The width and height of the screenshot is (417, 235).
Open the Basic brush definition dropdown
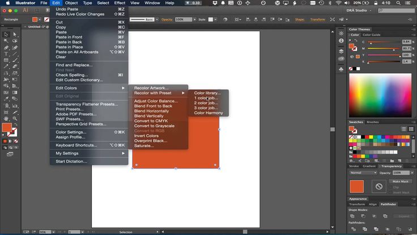(x=156, y=19)
